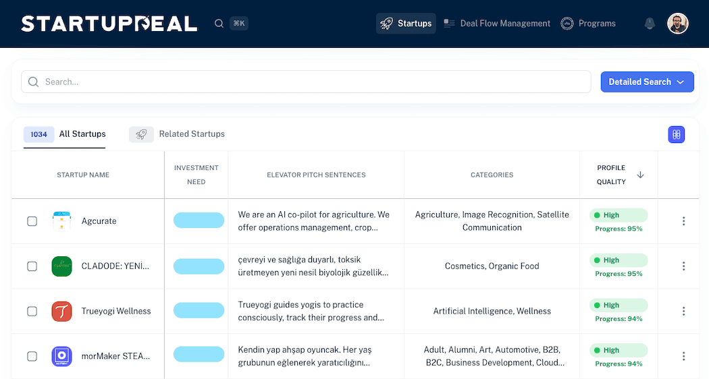Click 'çevreyi ve sağlığa duyarlı' pitch text
The image size is (709, 379).
(313, 266)
